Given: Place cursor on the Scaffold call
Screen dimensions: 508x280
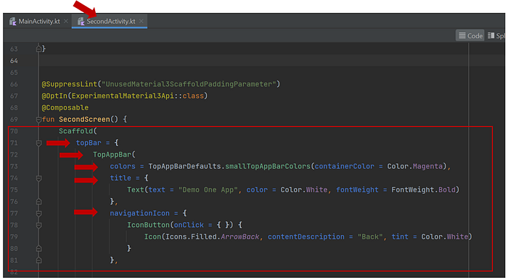Looking at the screenshot, I should pos(75,131).
